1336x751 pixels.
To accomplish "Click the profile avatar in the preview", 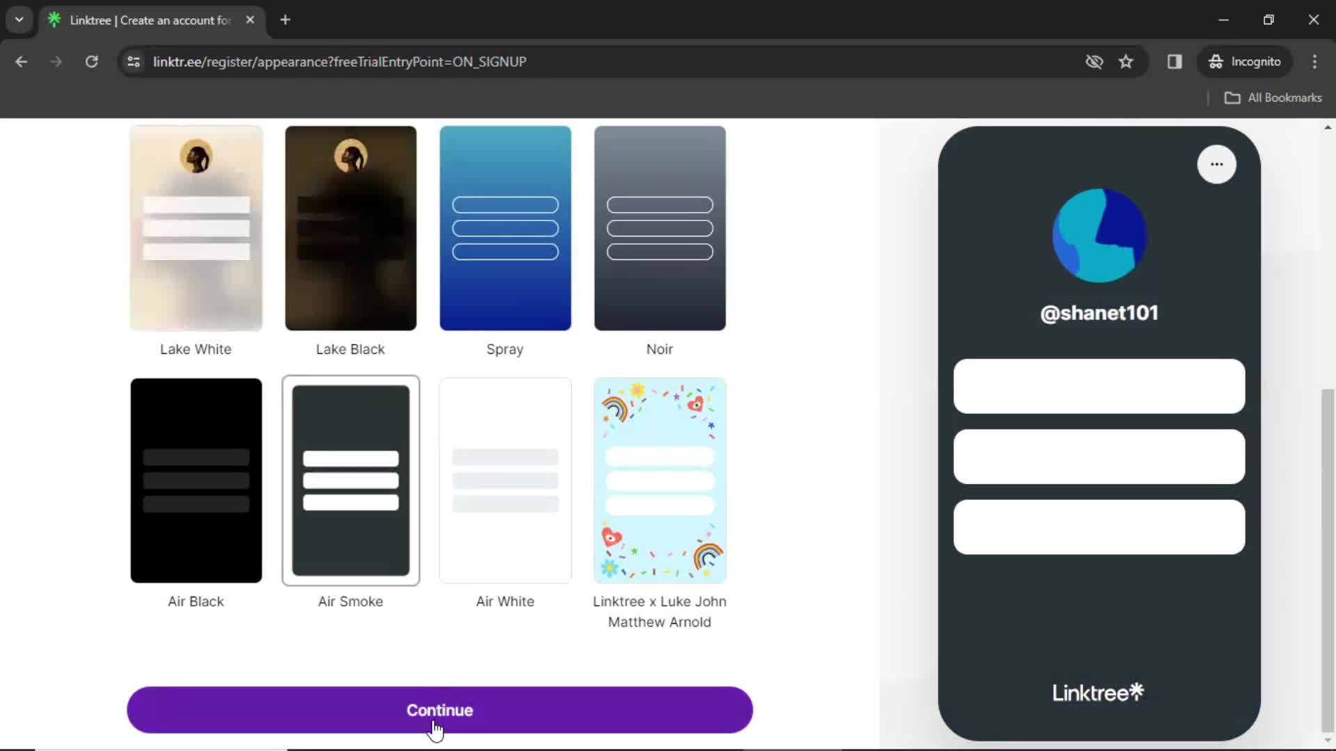I will pyautogui.click(x=1099, y=235).
